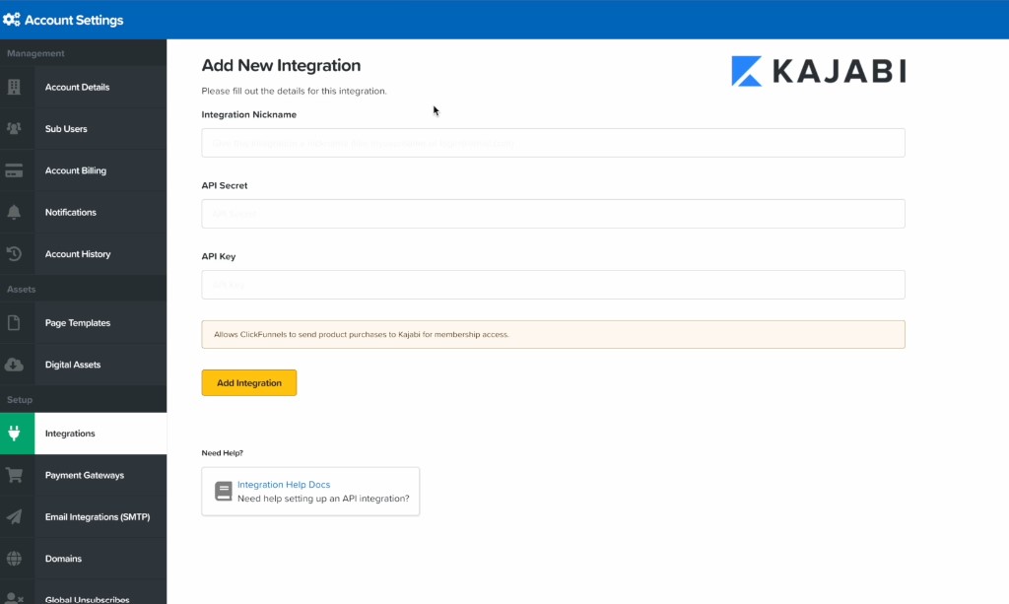Screen dimensions: 1009x604
Task: Click the Payment Gateways cart icon
Action: 14,475
